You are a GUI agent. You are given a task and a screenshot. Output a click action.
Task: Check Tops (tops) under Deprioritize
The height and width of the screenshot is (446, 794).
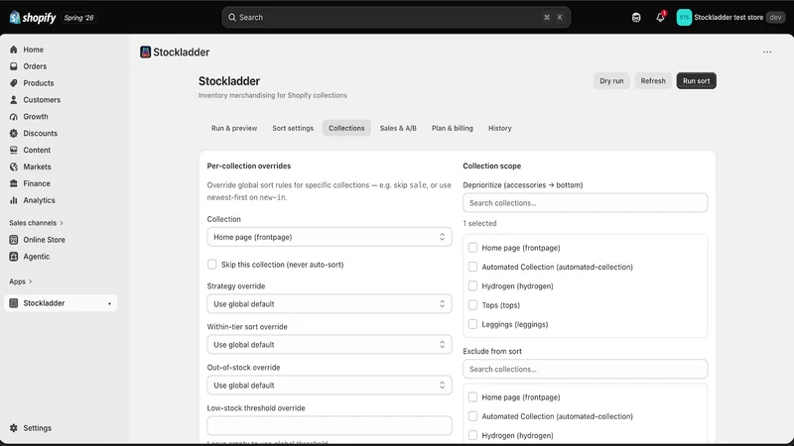473,305
